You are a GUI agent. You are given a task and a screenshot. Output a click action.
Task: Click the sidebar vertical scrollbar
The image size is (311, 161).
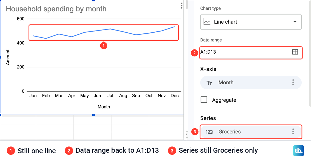tap(310, 53)
